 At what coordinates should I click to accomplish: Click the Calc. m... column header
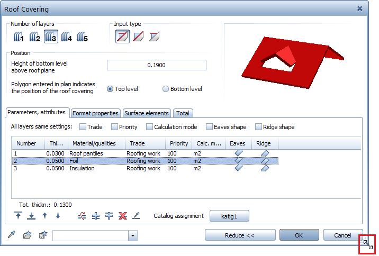[209, 143]
